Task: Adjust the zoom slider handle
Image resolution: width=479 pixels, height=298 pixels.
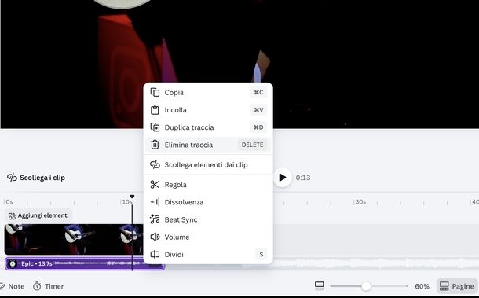Action: click(x=366, y=286)
